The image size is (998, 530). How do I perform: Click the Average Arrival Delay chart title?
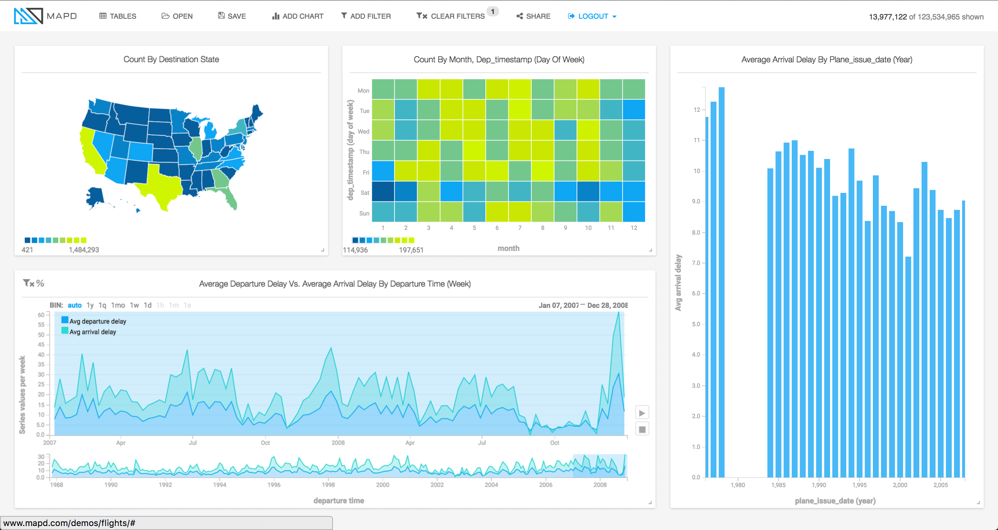click(827, 60)
